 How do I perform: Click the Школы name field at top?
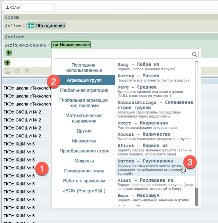[x=29, y=7]
